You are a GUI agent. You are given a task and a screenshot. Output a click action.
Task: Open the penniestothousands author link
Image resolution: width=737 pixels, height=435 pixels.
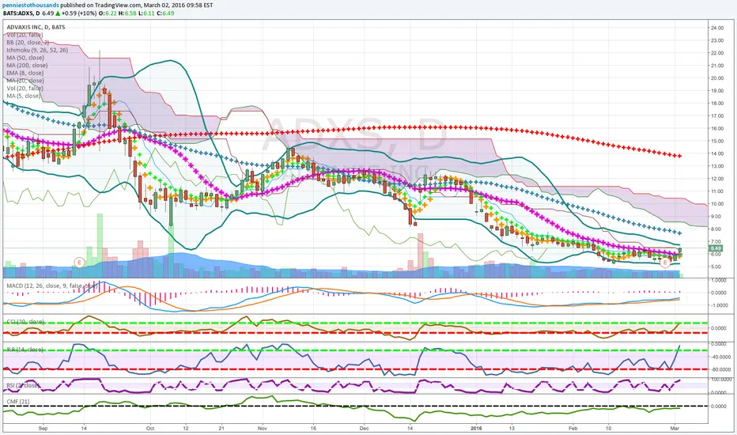tap(31, 6)
